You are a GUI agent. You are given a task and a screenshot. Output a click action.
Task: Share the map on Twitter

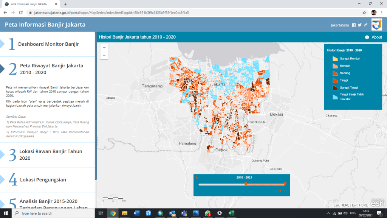tap(360, 25)
